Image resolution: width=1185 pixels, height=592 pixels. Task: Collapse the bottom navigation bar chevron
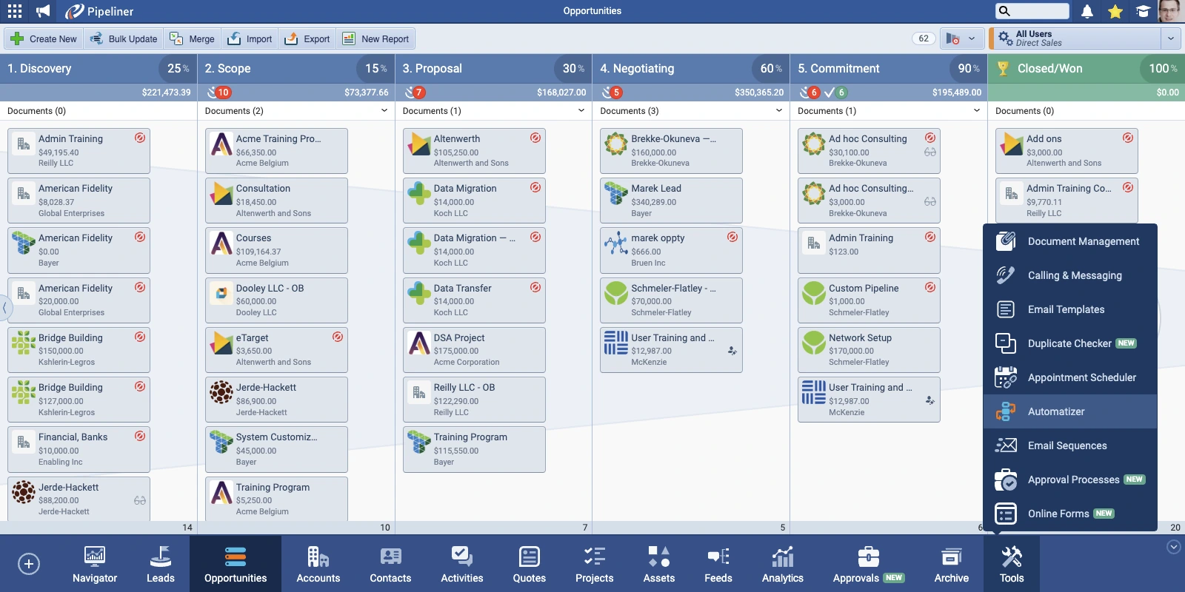(x=1173, y=548)
